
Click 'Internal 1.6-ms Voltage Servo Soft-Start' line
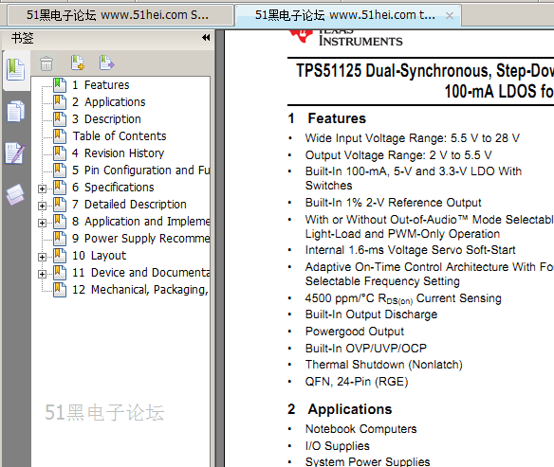click(x=410, y=250)
